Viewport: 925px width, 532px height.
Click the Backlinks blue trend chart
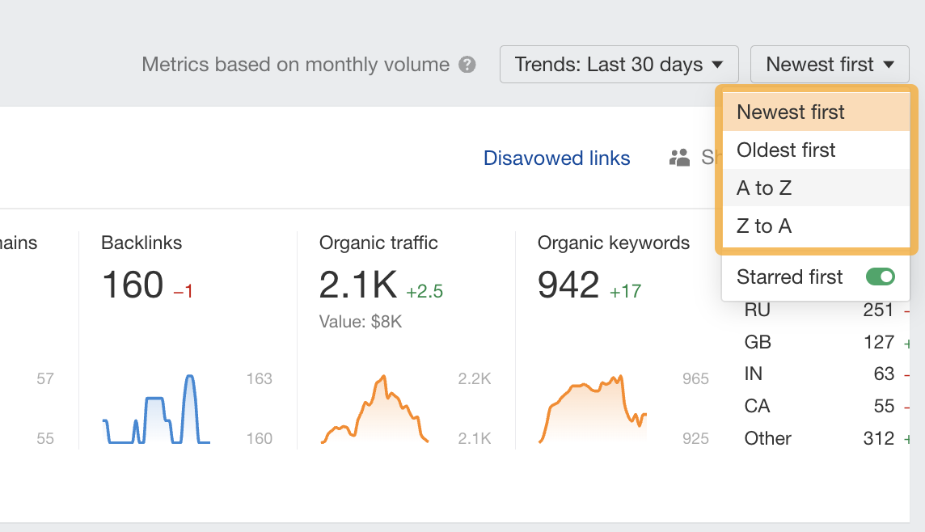coord(157,410)
